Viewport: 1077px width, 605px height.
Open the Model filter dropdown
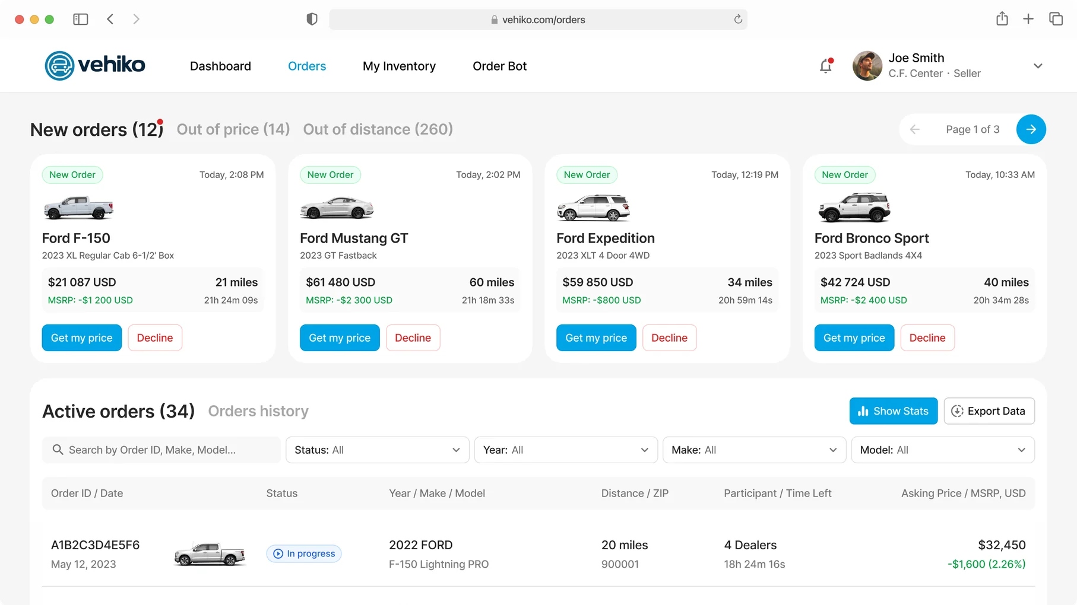[x=943, y=450]
